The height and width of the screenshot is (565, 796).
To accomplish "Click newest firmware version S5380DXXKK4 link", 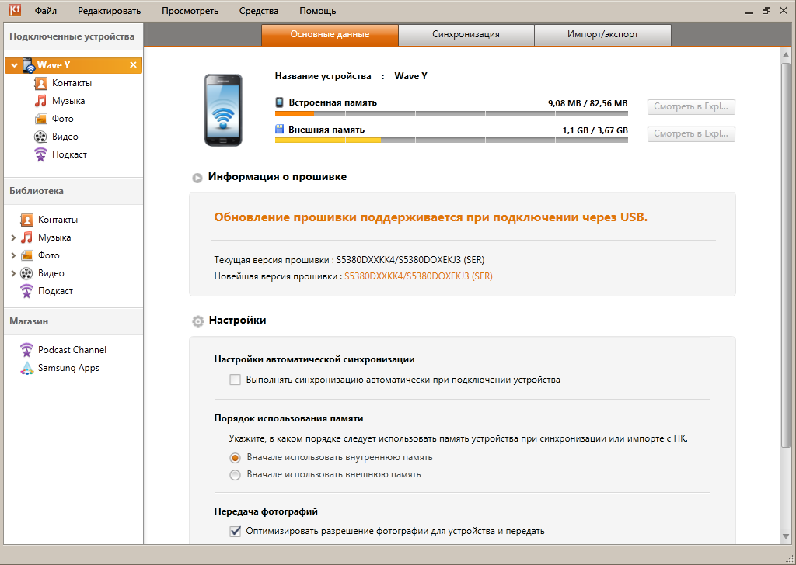I will point(418,276).
